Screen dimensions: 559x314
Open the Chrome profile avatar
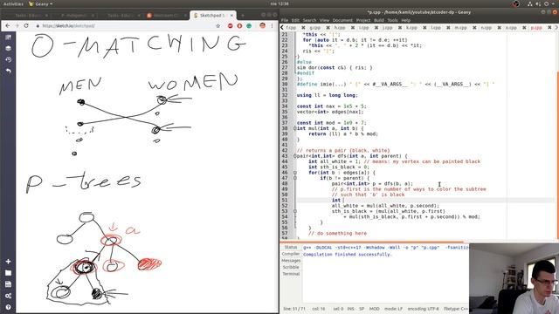[262, 25]
